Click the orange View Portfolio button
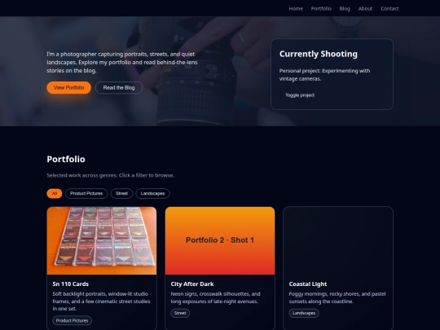Image resolution: width=440 pixels, height=330 pixels. (68, 87)
